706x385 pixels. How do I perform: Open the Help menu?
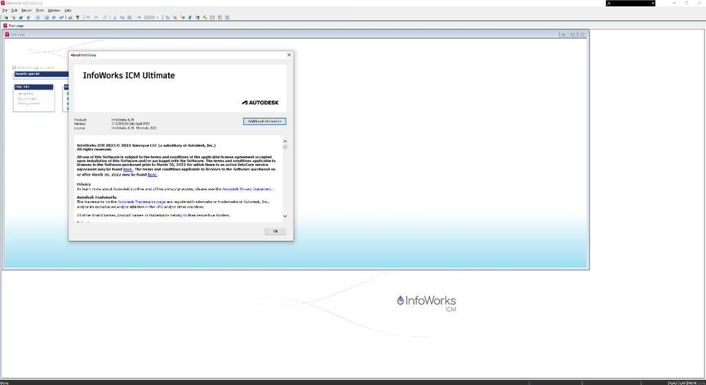click(68, 10)
